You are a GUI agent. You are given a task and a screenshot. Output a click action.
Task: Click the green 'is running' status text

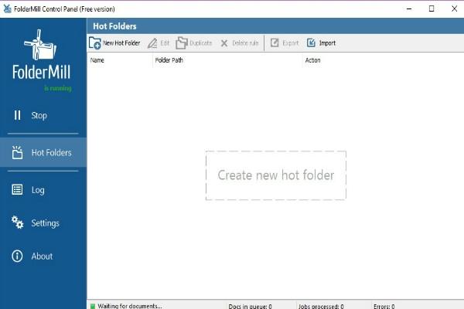(x=58, y=88)
